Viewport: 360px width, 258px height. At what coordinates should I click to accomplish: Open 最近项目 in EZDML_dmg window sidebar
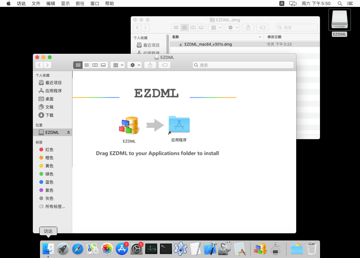coord(148,45)
